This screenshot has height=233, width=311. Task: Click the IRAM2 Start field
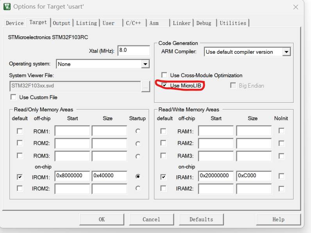(x=216, y=189)
